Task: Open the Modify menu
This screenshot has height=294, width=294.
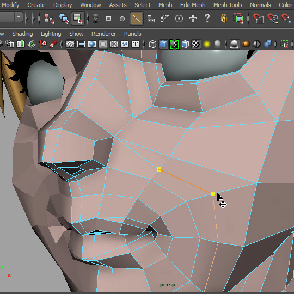Action: tap(10, 5)
